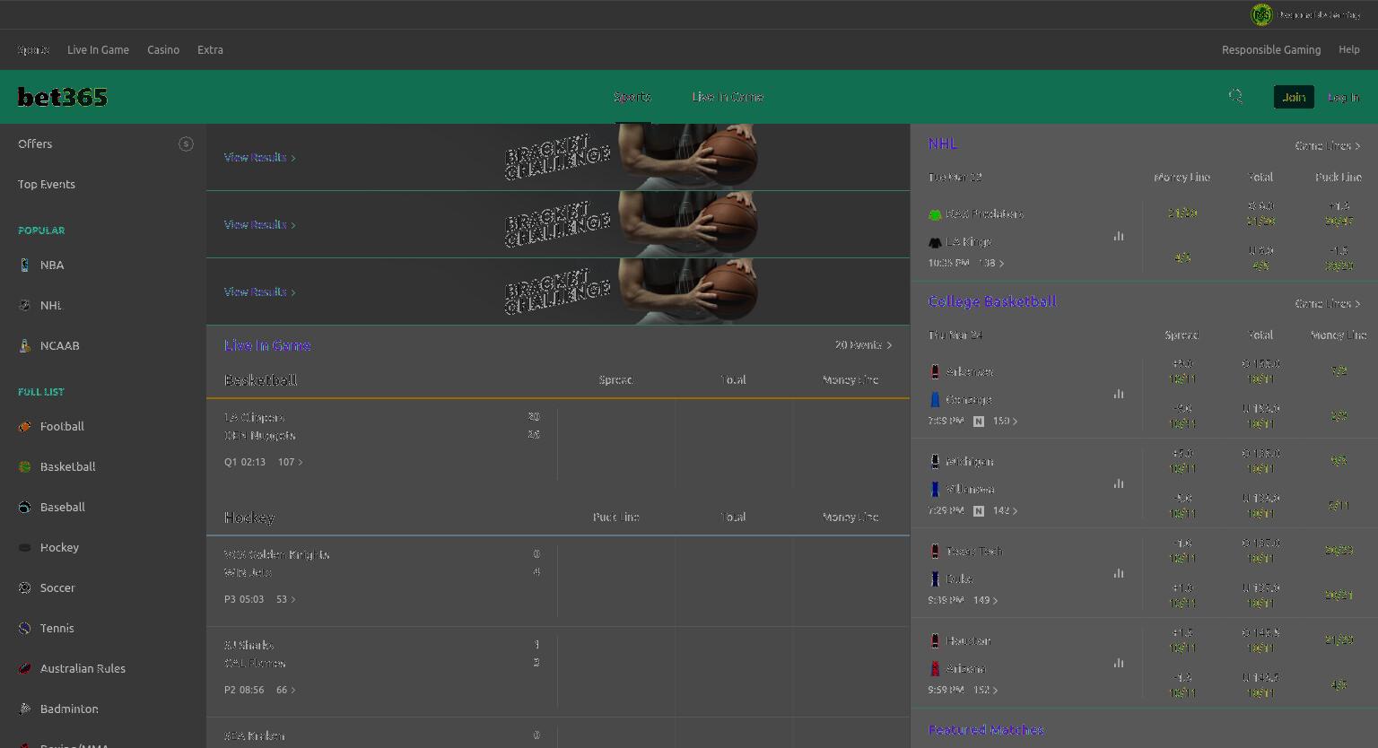Image resolution: width=1378 pixels, height=748 pixels.
Task: Click the Hockey sport icon in the sidebar
Action: 24,547
